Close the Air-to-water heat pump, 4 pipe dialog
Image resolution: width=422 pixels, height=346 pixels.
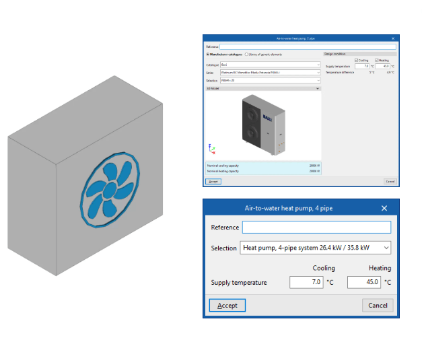(384, 208)
